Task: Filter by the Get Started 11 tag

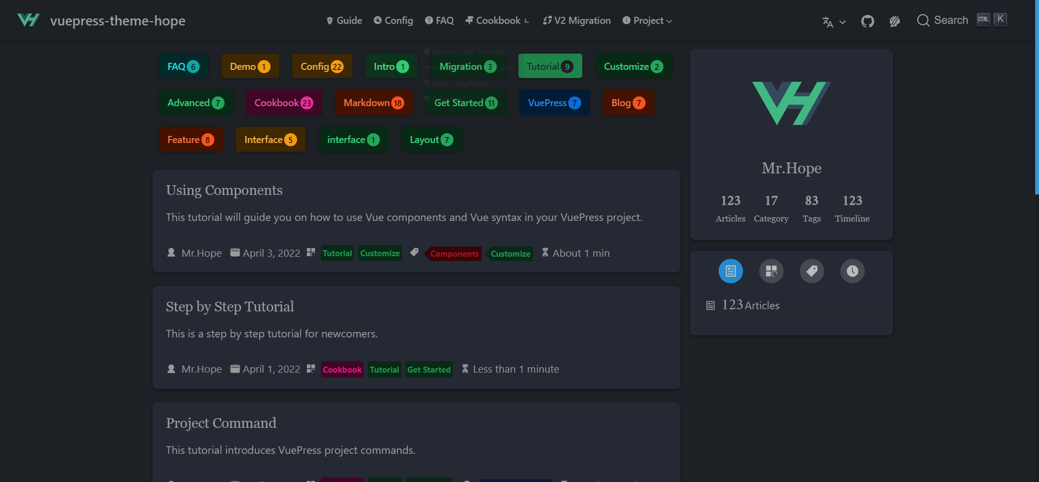Action: [x=466, y=103]
